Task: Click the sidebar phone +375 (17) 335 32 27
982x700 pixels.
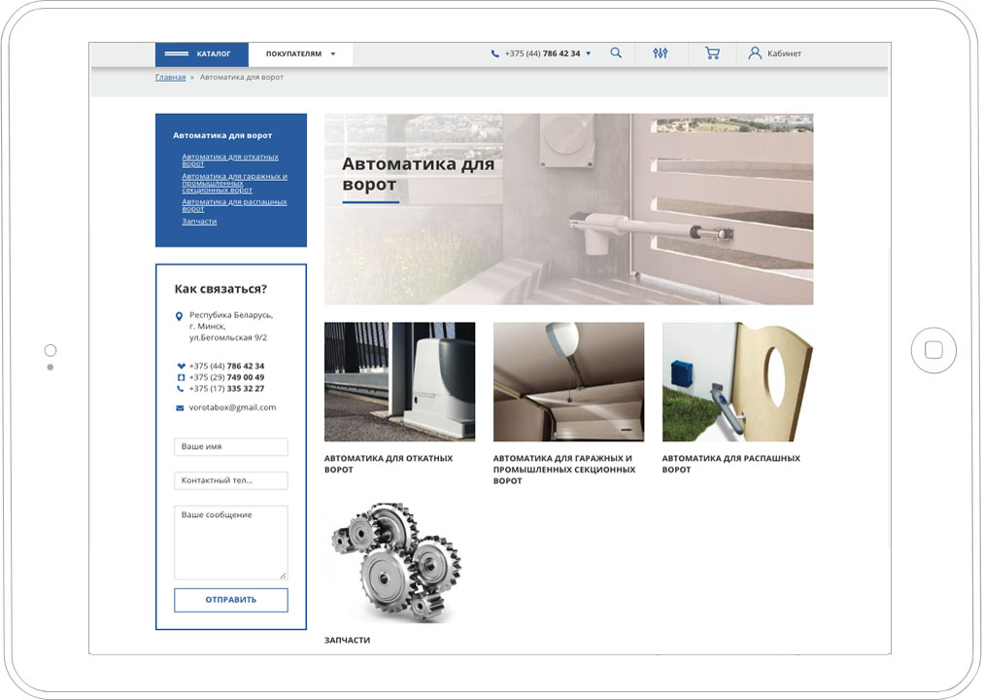Action: 226,389
